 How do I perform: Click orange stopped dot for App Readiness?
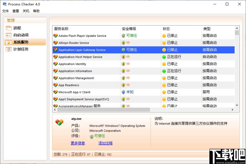[164, 85]
